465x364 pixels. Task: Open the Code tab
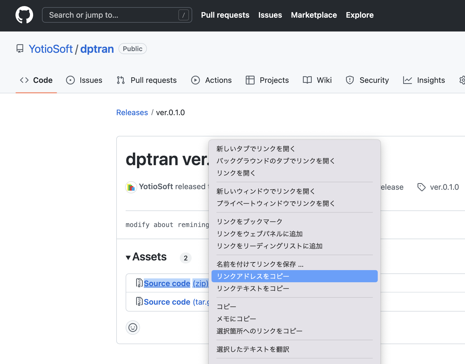click(36, 80)
